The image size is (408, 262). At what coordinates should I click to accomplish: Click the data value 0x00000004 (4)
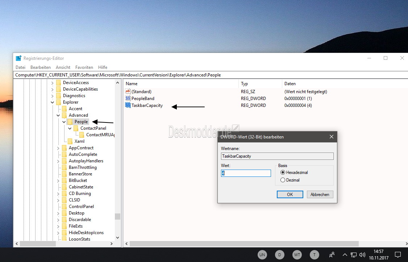(x=298, y=105)
